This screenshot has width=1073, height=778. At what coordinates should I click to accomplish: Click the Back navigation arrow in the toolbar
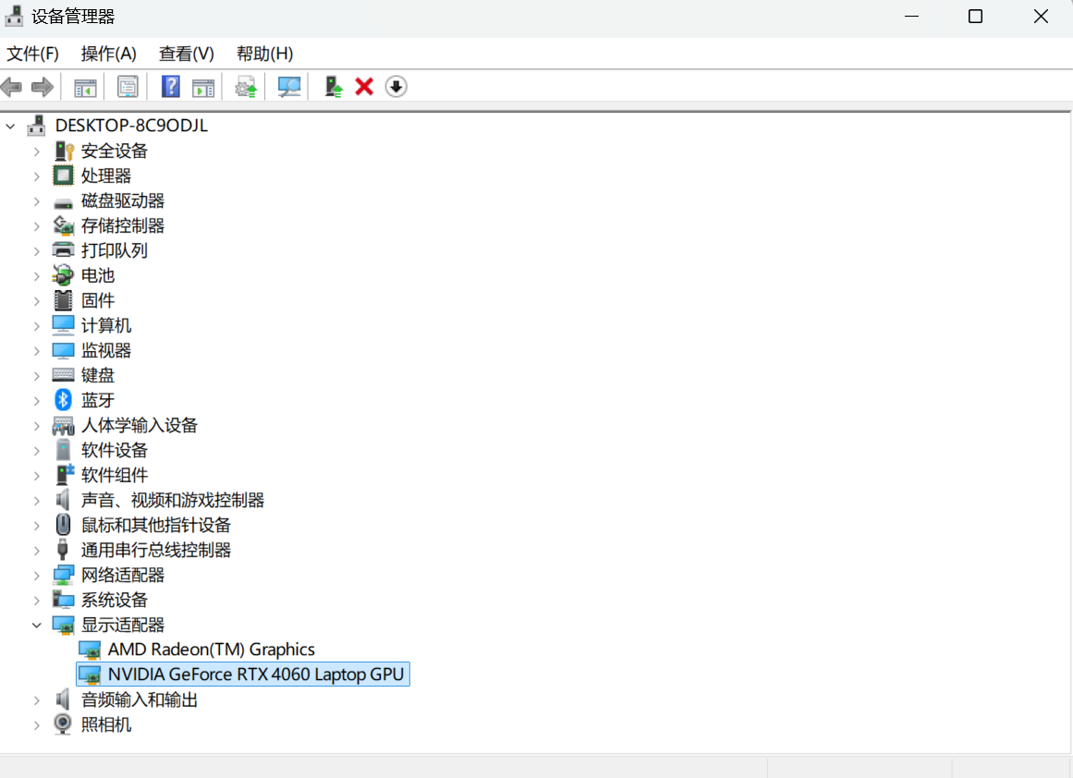point(11,86)
